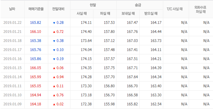Click the 외화수표 N/A cell for 2019.01.09
Viewport: 213px width, 109px height.
(206, 104)
